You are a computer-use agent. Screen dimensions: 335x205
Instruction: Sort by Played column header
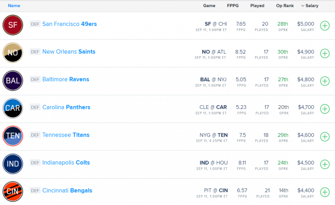(x=257, y=6)
